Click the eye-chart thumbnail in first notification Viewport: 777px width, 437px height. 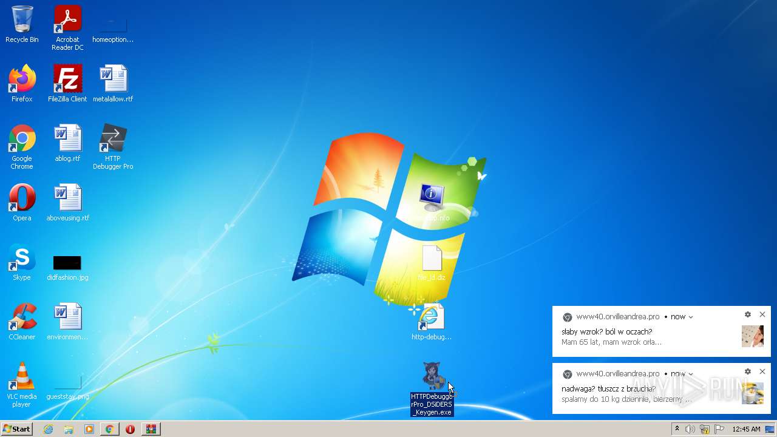[x=753, y=336]
